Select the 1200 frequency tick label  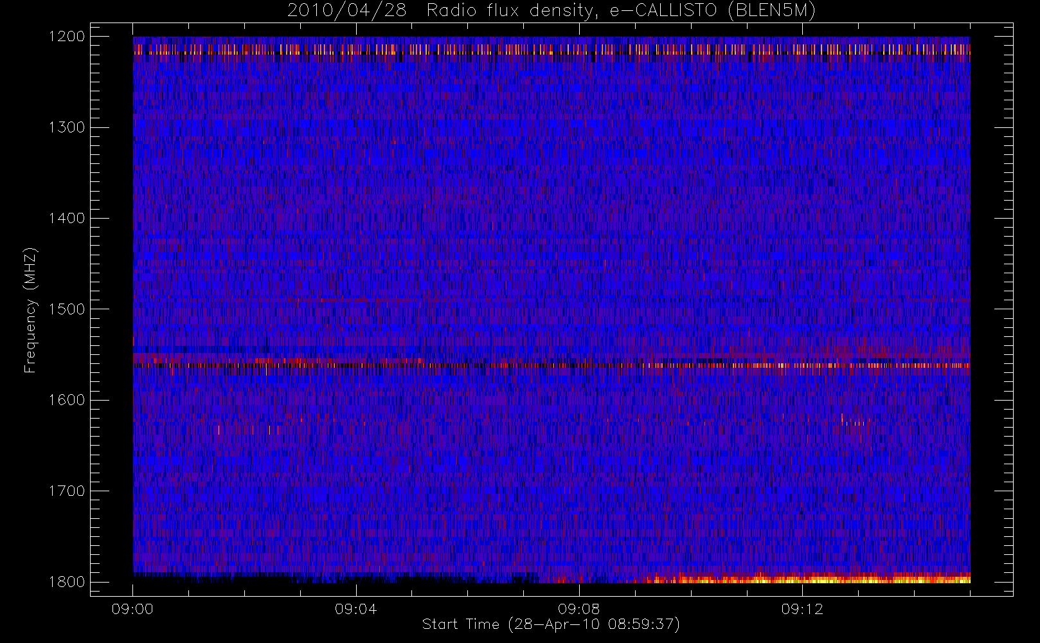pos(67,37)
